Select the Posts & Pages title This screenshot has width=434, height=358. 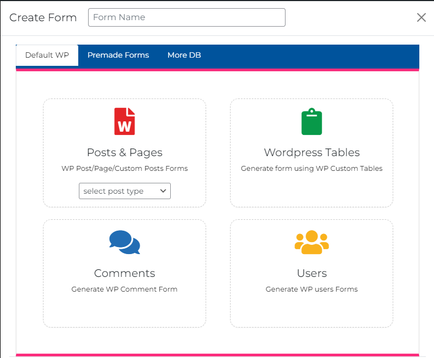tap(125, 152)
